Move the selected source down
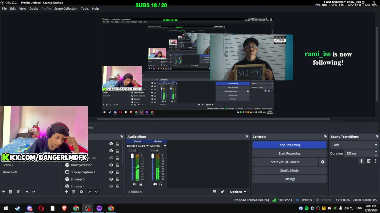380x213 pixels. coord(96,192)
